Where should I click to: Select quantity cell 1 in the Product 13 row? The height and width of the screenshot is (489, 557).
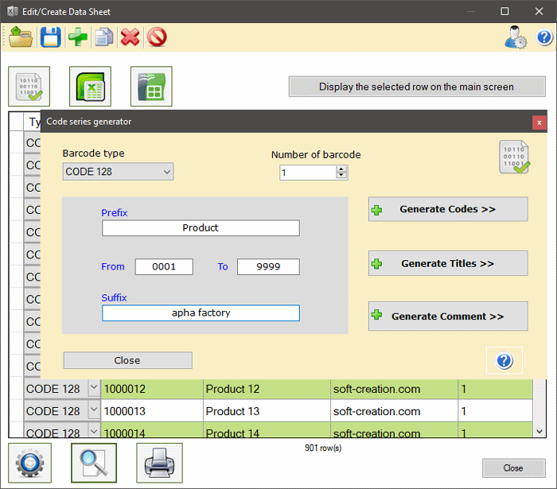point(496,411)
